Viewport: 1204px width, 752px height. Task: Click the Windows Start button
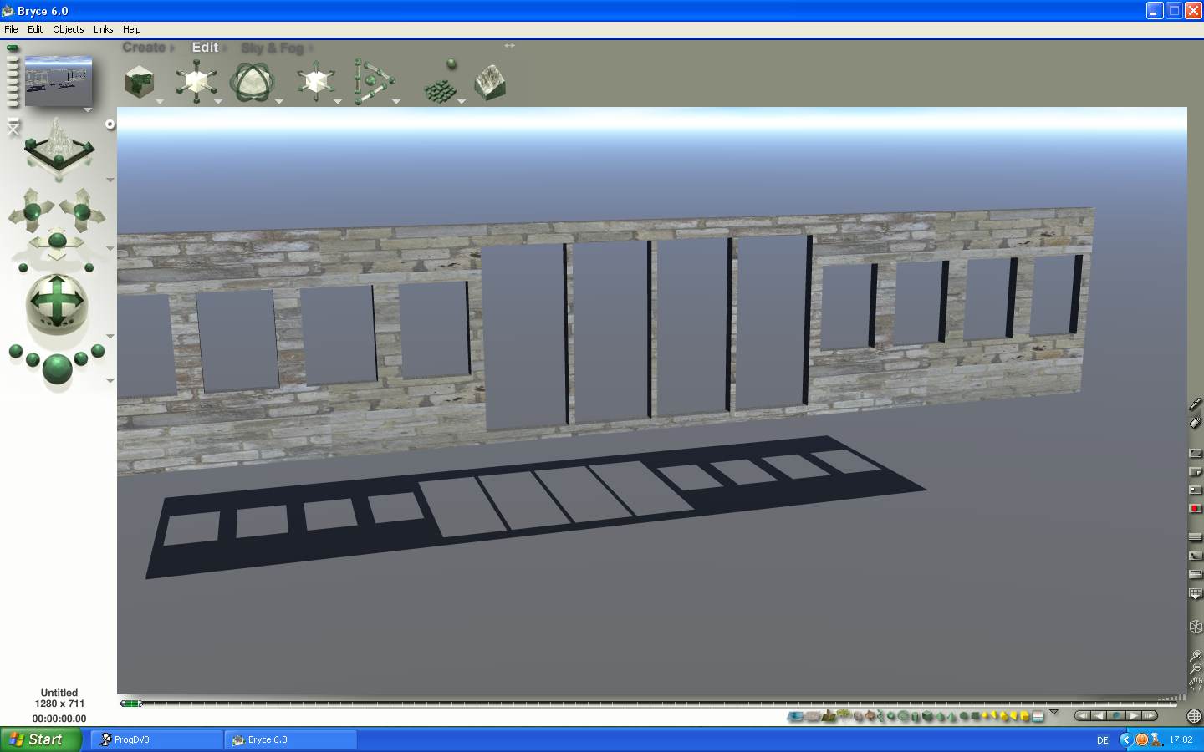(x=41, y=739)
